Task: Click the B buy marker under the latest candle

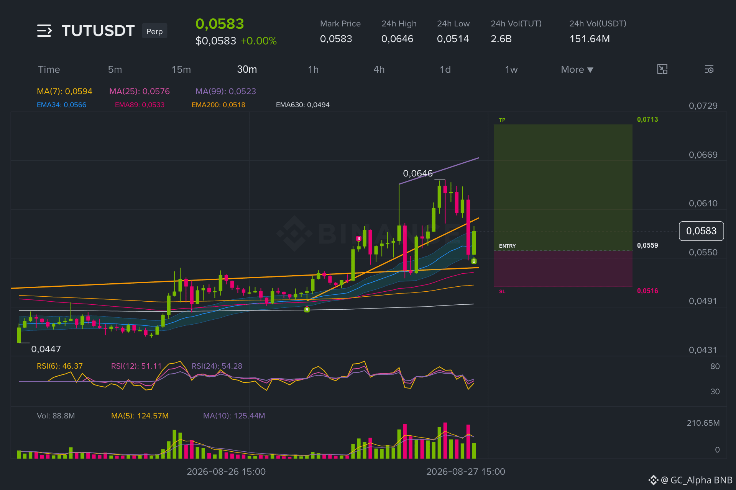Action: tap(474, 261)
